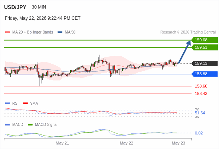Click the 159.13 current price tag
Screen dimensions: 219x149
pos(205,63)
